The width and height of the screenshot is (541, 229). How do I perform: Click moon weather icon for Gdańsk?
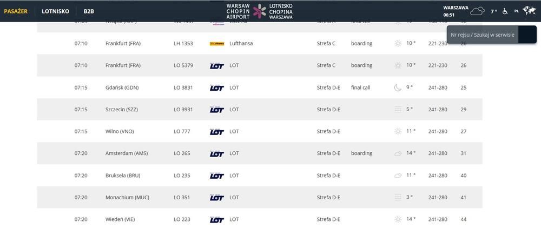click(398, 87)
